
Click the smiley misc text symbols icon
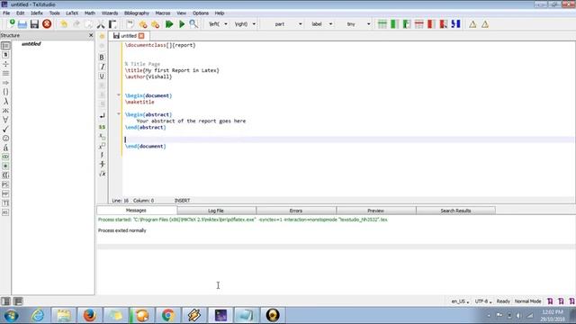coord(5,138)
